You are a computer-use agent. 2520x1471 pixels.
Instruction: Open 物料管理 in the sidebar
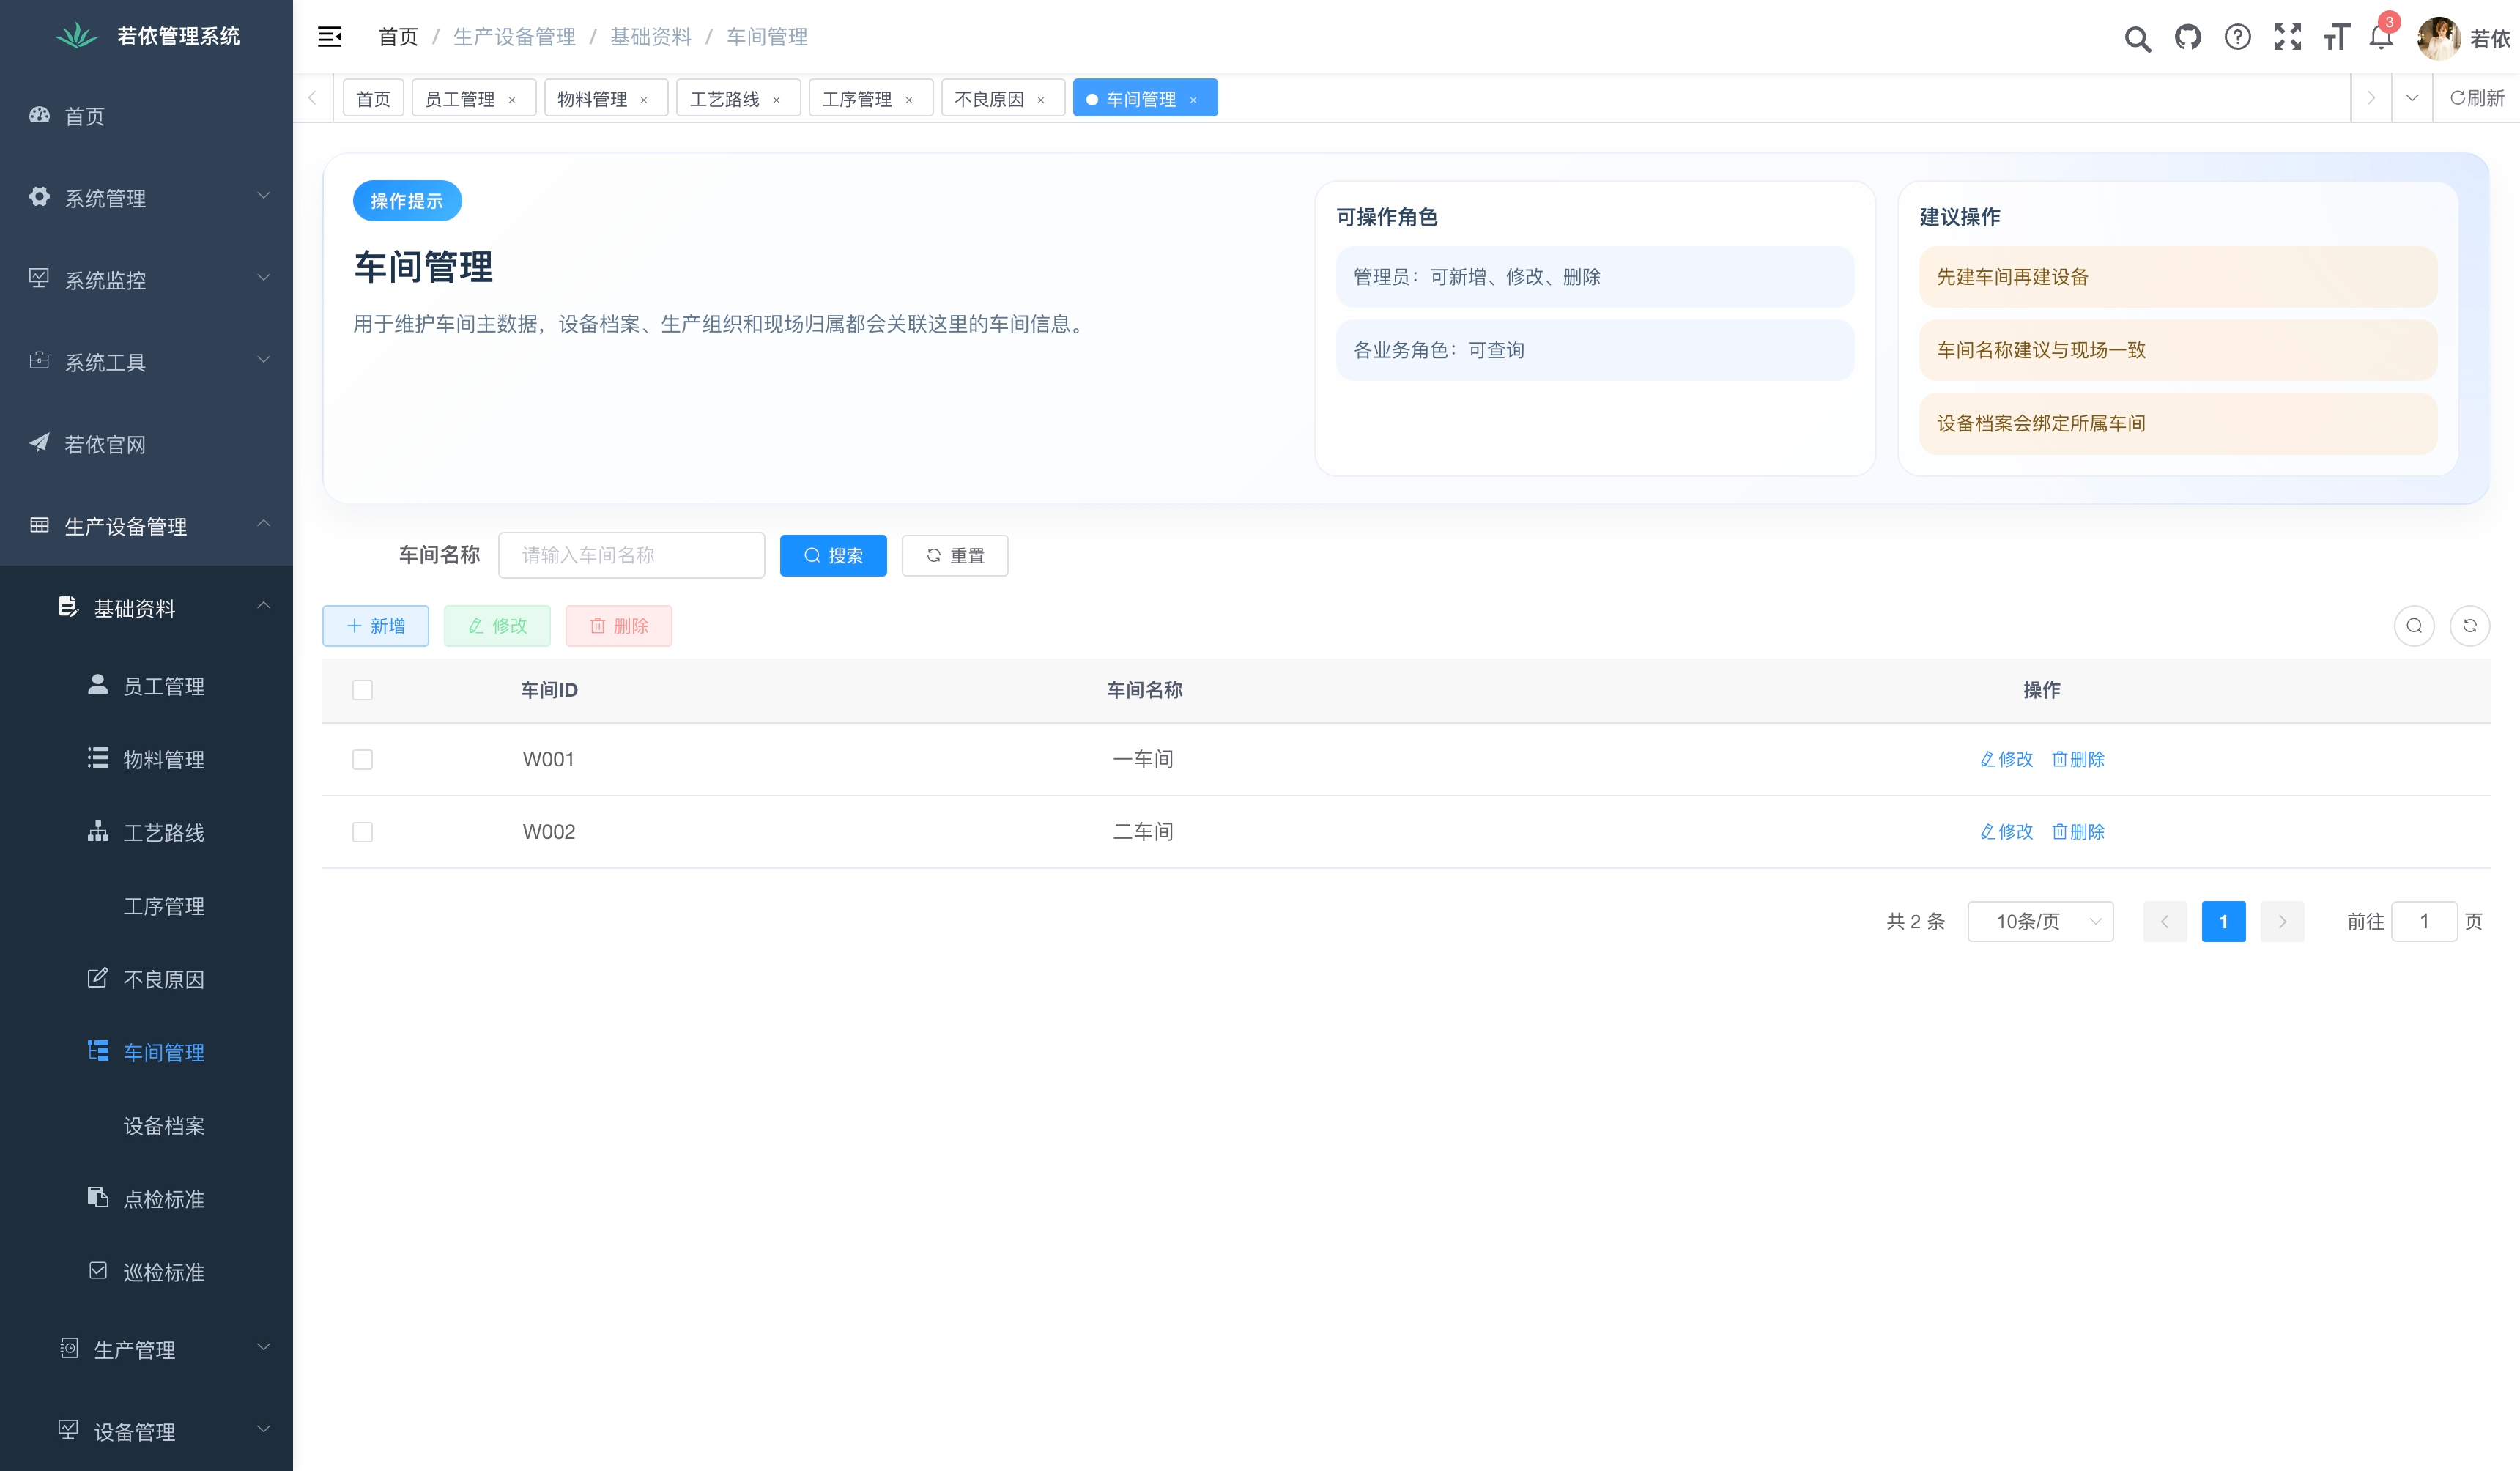[146, 759]
